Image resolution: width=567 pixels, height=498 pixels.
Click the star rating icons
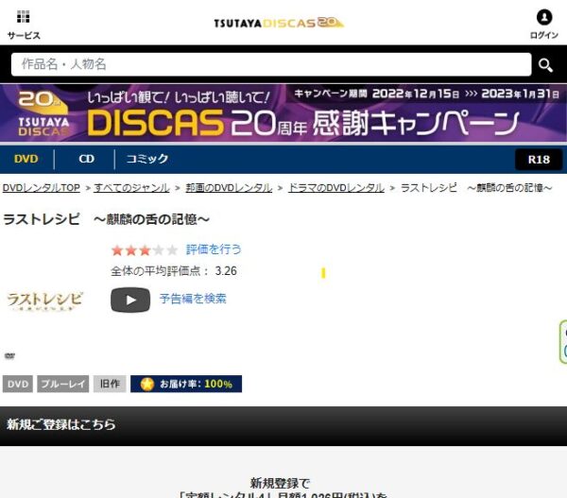coord(144,249)
